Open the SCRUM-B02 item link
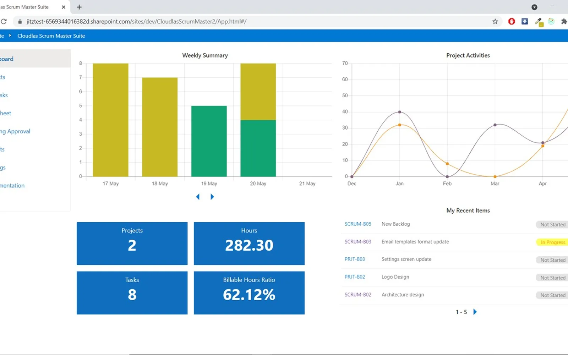Image resolution: width=568 pixels, height=355 pixels. click(358, 295)
